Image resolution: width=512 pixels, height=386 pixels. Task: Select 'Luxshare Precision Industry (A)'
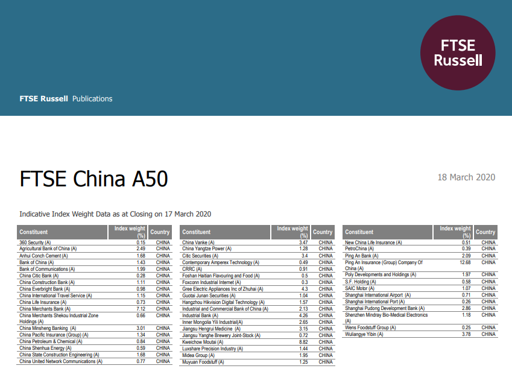[212, 349]
